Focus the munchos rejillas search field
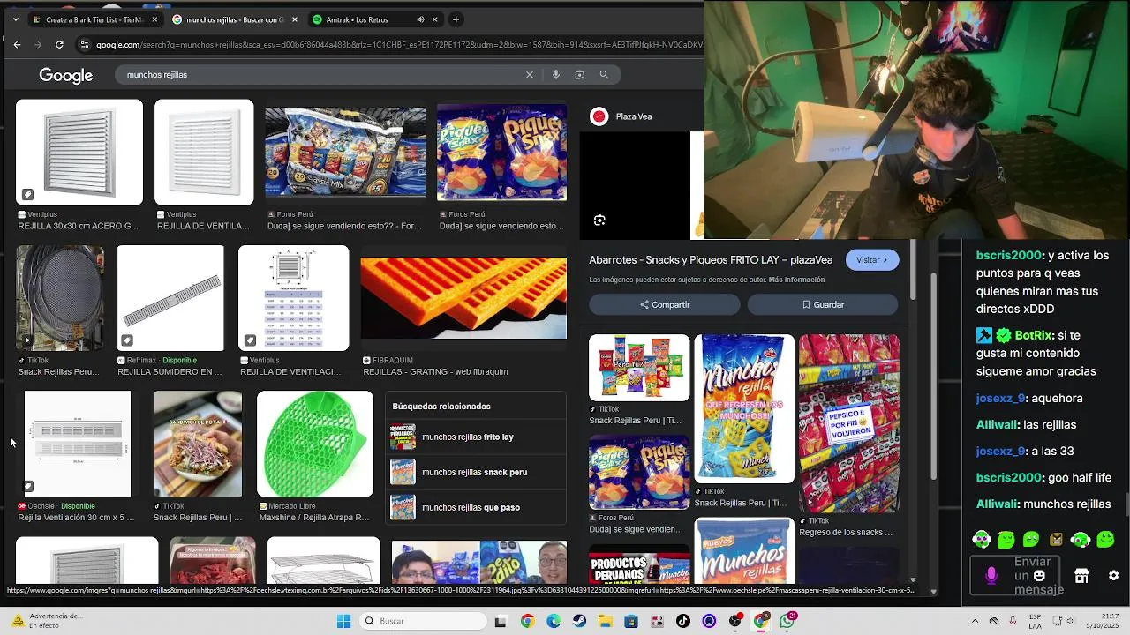The width and height of the screenshot is (1130, 635). (x=322, y=75)
